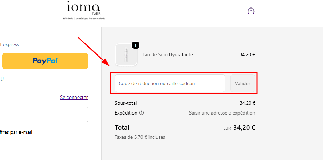
Task: Click the Expédition label text
Action: pyautogui.click(x=126, y=113)
